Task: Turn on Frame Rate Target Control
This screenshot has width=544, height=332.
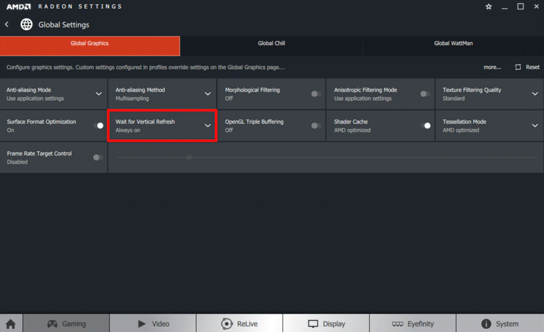Action: 98,157
